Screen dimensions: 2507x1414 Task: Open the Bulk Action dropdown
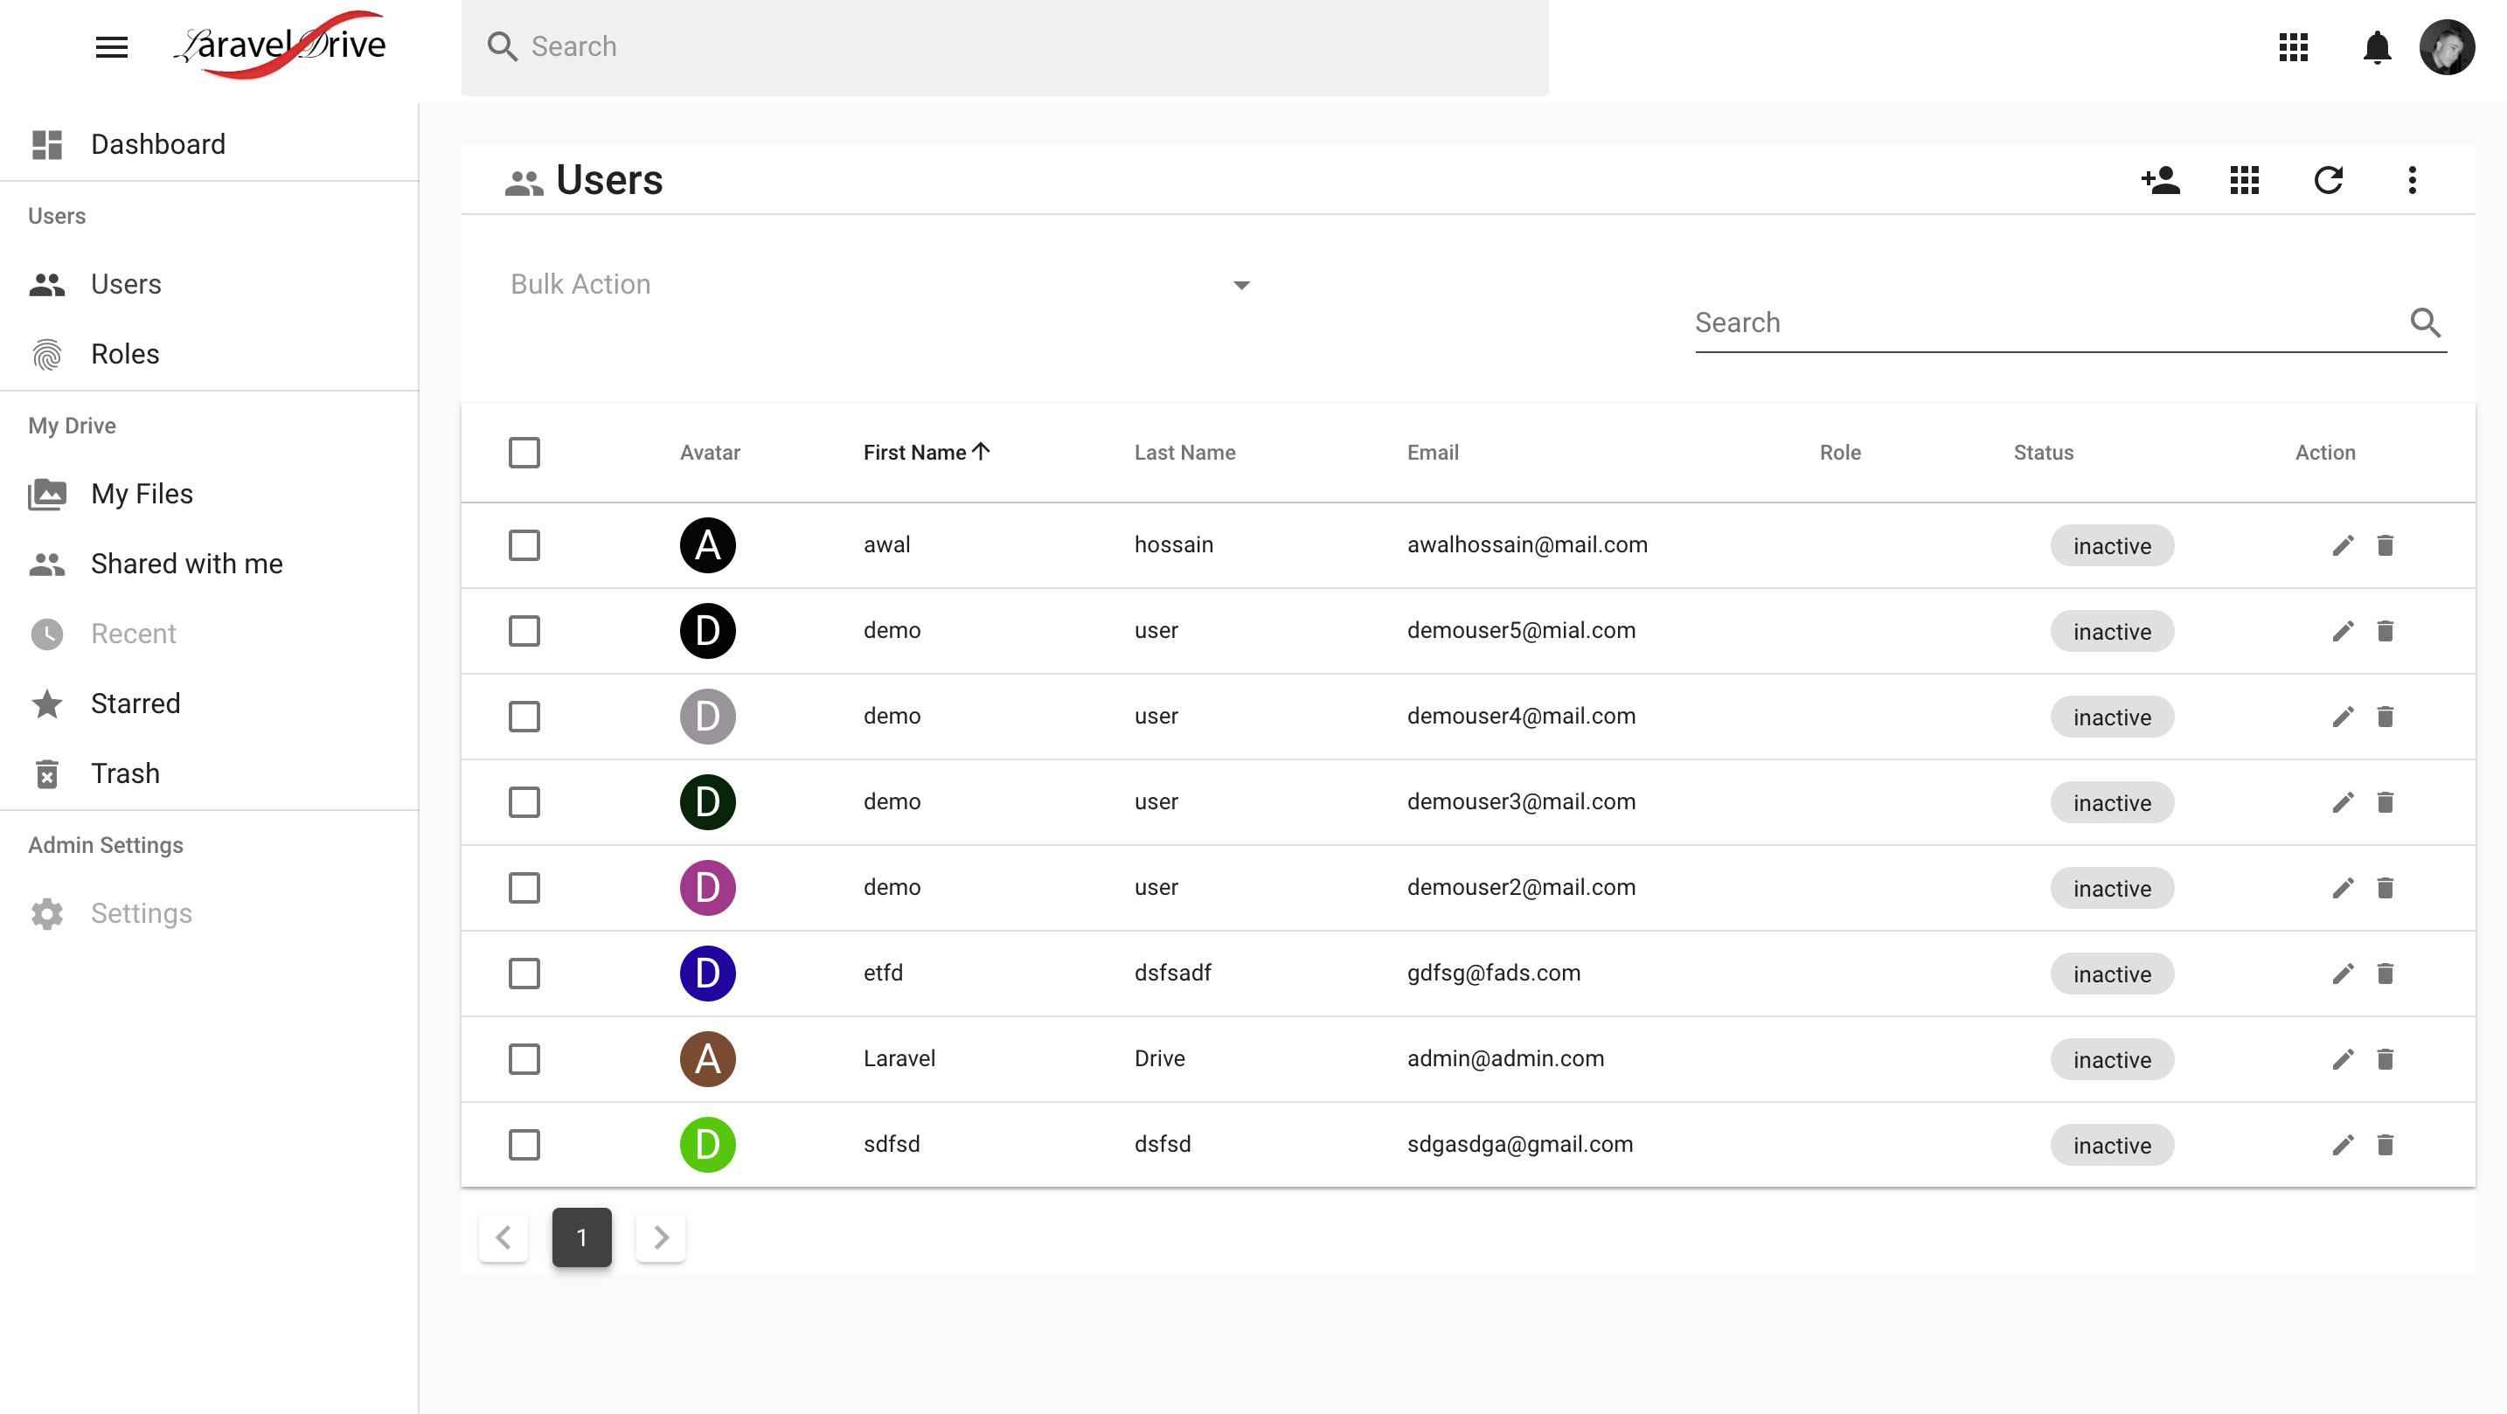(x=881, y=284)
